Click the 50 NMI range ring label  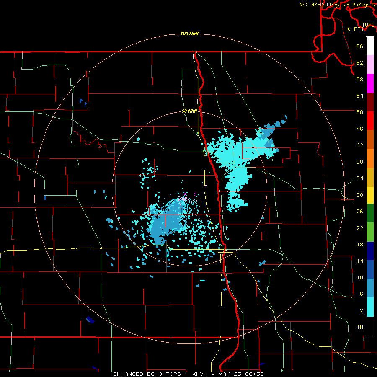189,111
